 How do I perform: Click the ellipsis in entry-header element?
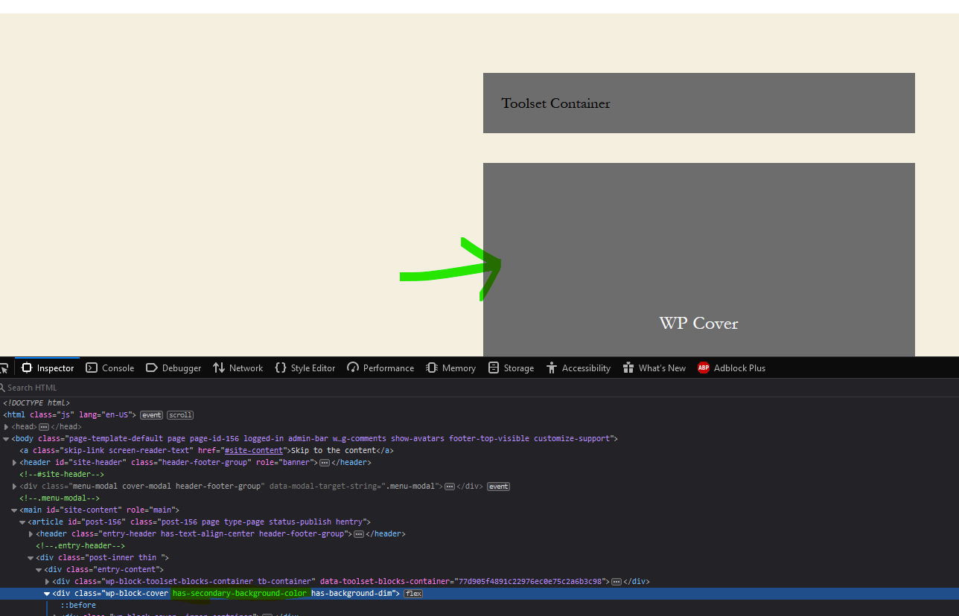(359, 534)
